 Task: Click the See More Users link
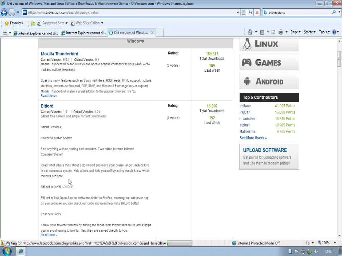click(253, 138)
